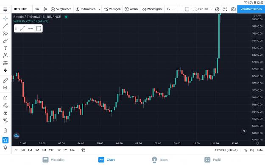Select the brush drawing tool

click(6, 41)
